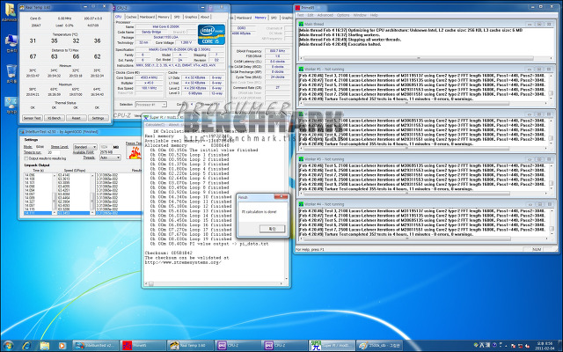The width and height of the screenshot is (563, 352).
Task: Click the Reset button in Real Temp
Action: pos(77,118)
